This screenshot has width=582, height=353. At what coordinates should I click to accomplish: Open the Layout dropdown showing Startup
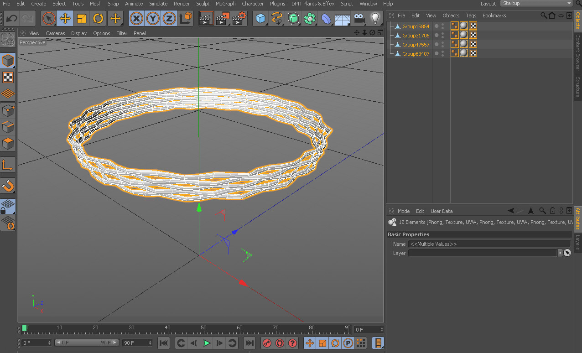click(536, 3)
